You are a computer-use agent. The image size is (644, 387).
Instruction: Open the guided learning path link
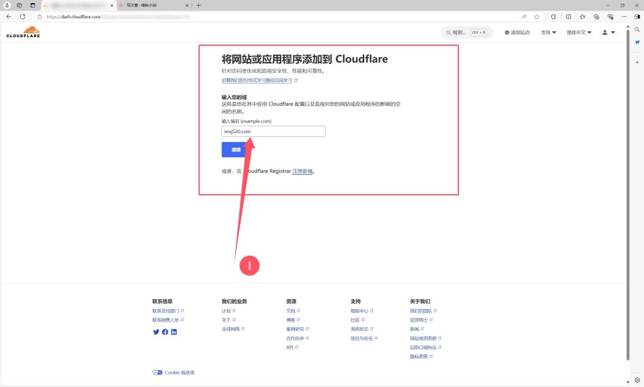click(260, 80)
